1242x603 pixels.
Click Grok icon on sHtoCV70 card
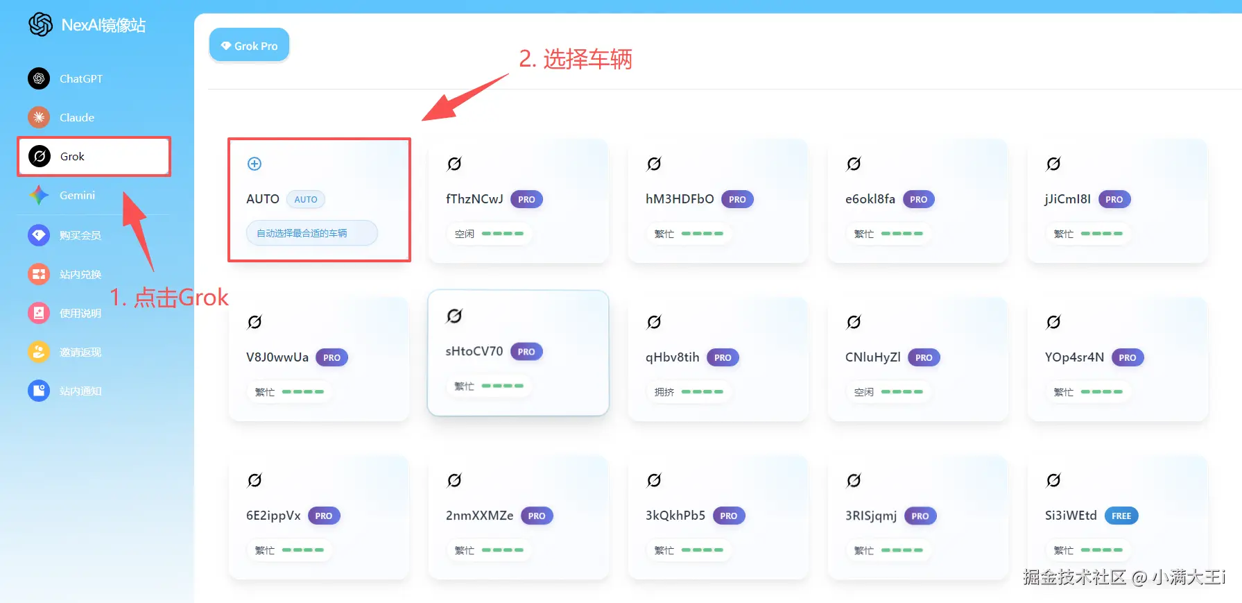tap(454, 316)
